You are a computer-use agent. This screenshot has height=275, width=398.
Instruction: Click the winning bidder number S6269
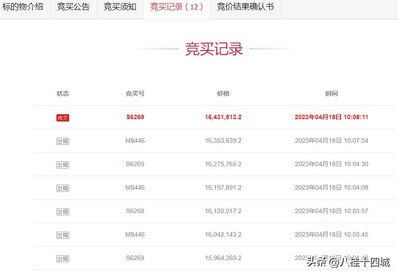tap(135, 117)
